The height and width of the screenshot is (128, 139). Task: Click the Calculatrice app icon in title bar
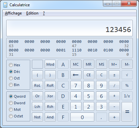pos(5,5)
